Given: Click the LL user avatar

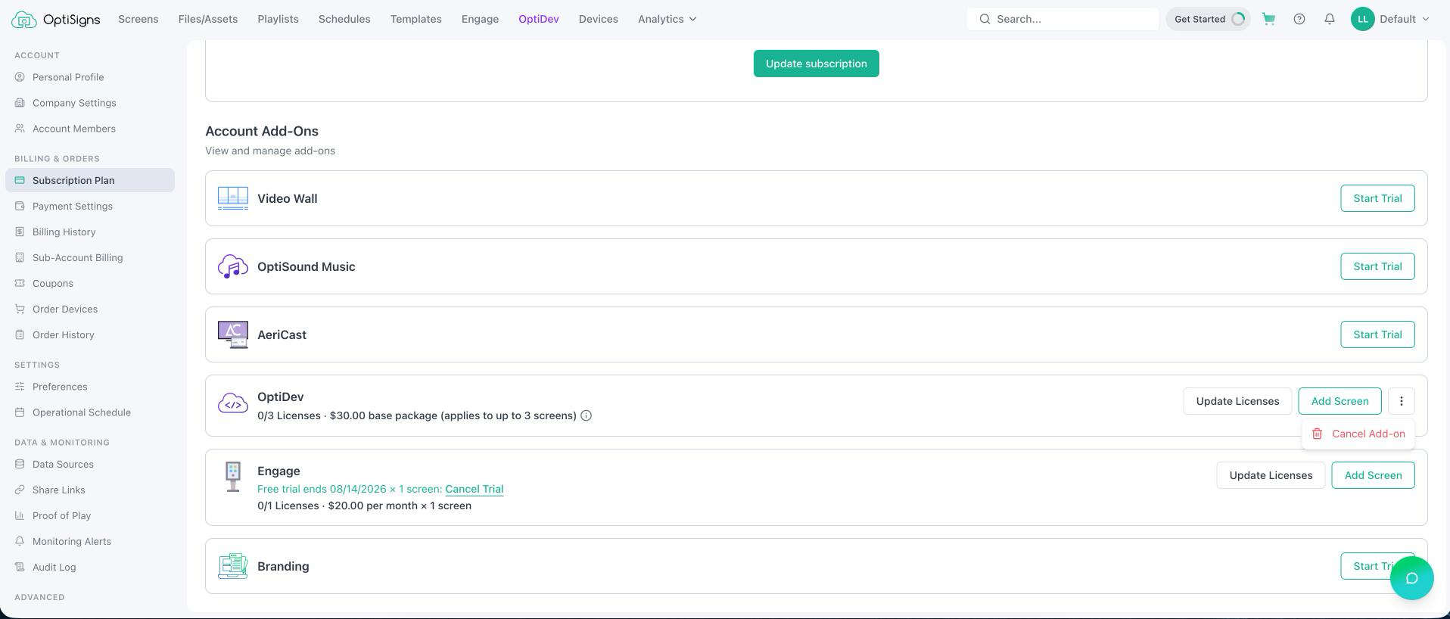Looking at the screenshot, I should pos(1363,19).
